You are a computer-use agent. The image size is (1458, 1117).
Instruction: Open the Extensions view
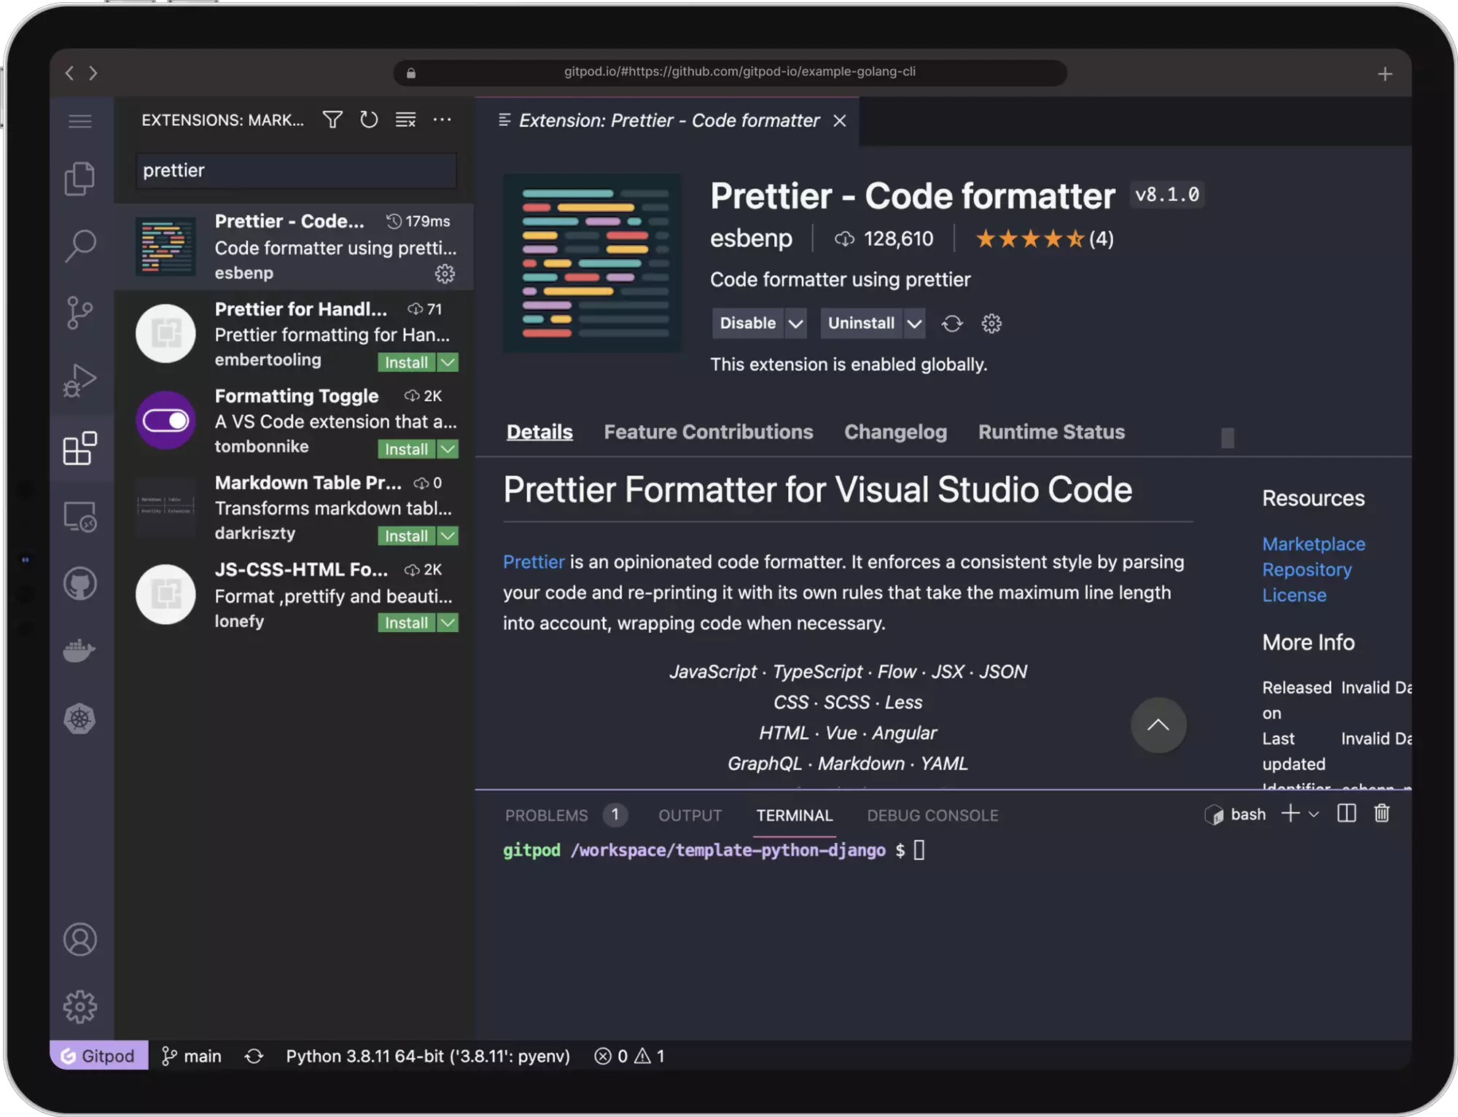tap(80, 448)
